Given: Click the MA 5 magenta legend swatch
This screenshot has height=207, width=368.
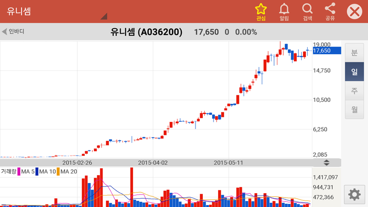Looking at the screenshot, I should click(19, 172).
